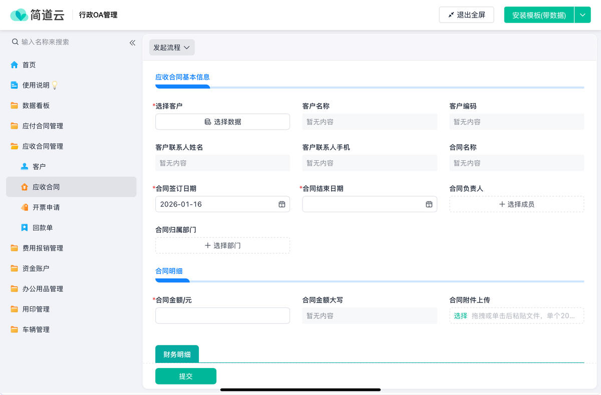This screenshot has width=601, height=395.
Task: Expand the 安装模板 dropdown arrow
Action: pyautogui.click(x=582, y=15)
